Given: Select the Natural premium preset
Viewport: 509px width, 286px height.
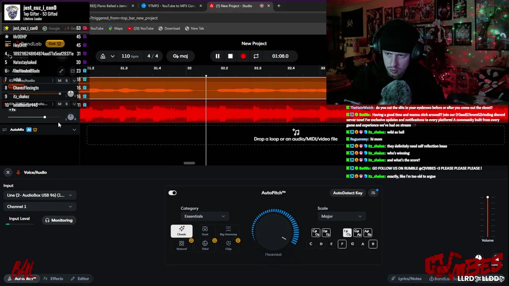Looking at the screenshot, I should coord(182,245).
